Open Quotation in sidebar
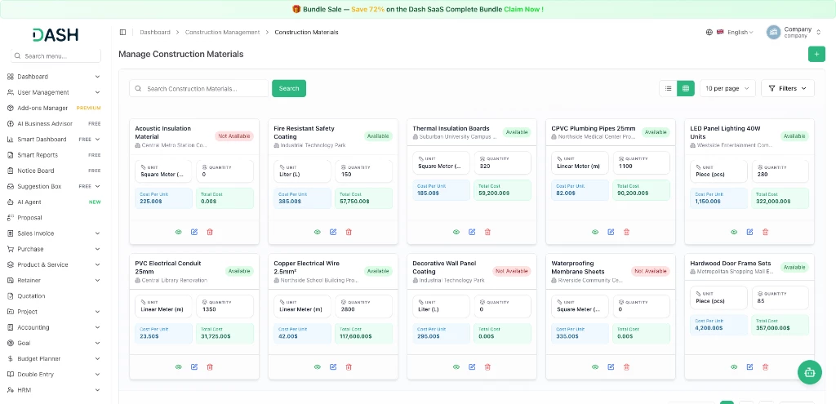Image resolution: width=836 pixels, height=404 pixels. click(53, 295)
